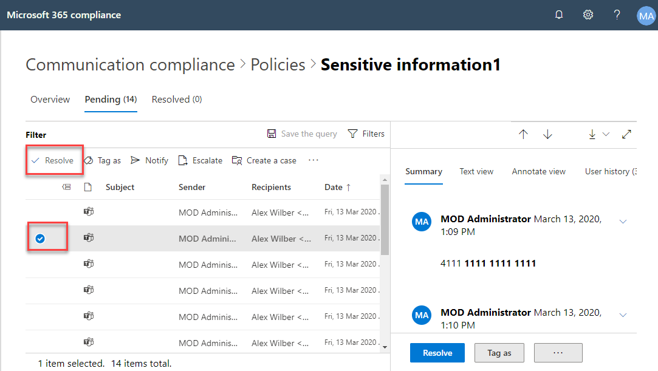The width and height of the screenshot is (658, 371).
Task: Open the Text view tab
Action: click(476, 172)
